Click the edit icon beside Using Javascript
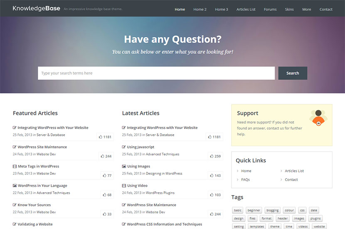 tap(123, 147)
